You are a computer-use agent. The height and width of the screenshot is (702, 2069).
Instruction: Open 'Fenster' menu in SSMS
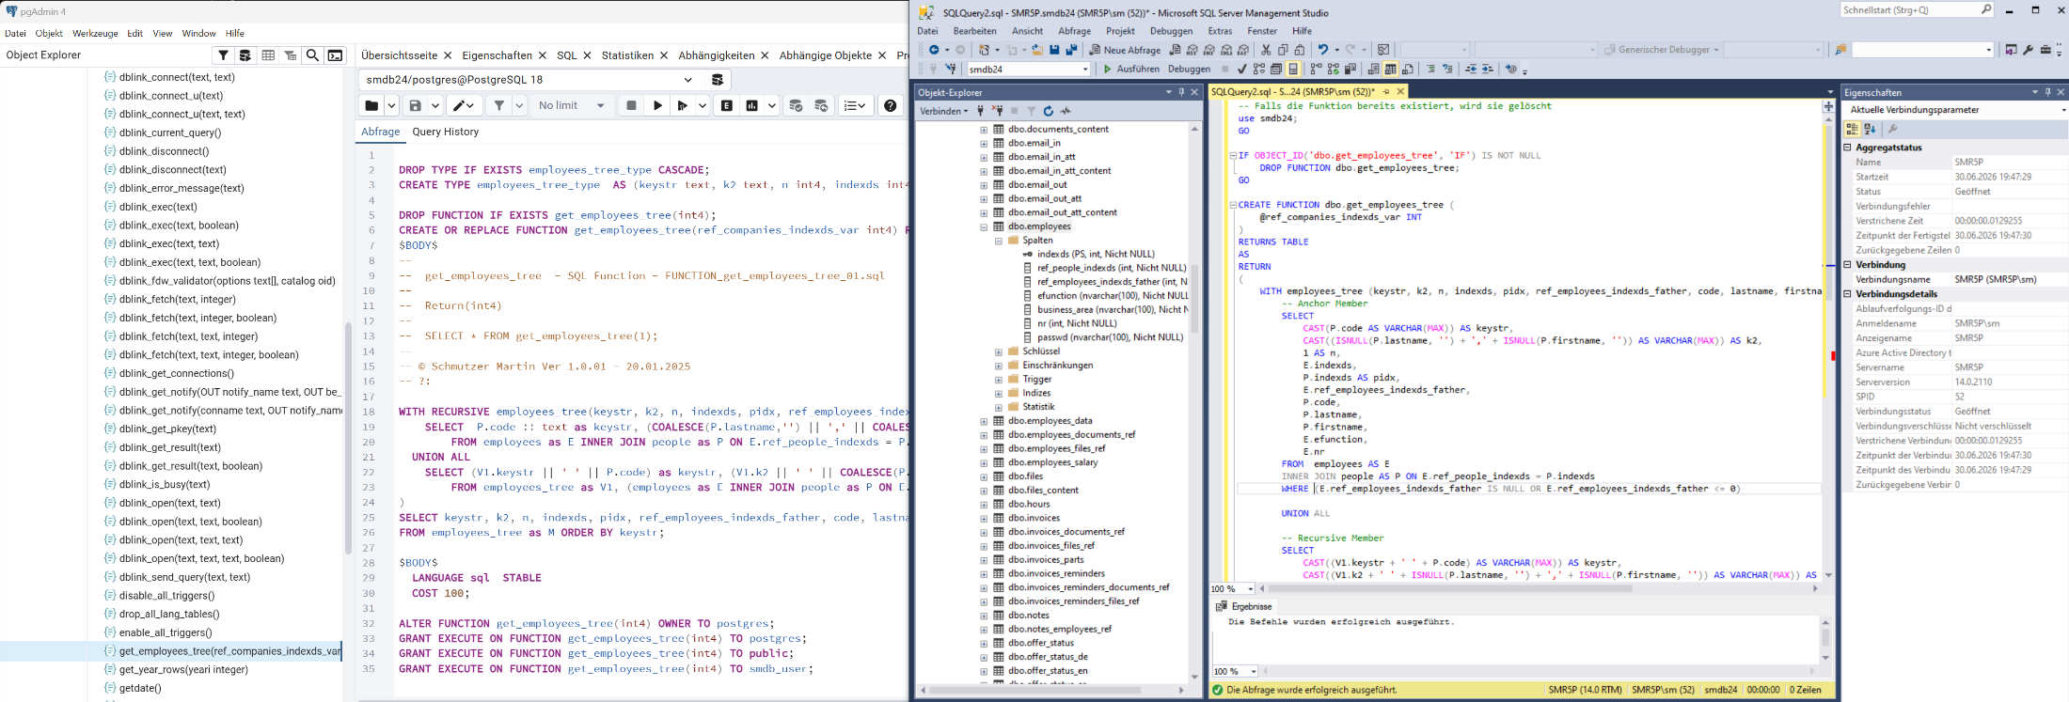pyautogui.click(x=1262, y=31)
